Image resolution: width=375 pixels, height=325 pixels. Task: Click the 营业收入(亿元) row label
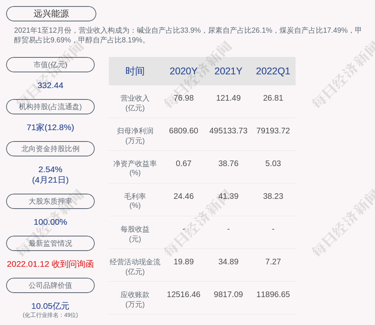coord(135,103)
